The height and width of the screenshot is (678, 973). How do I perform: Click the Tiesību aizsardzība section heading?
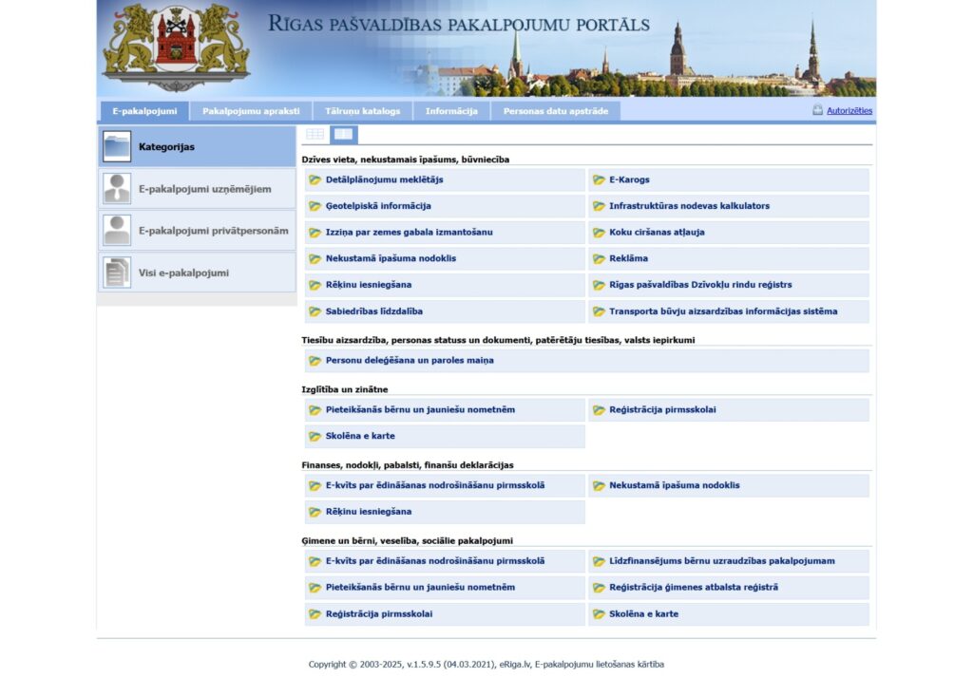click(x=498, y=340)
